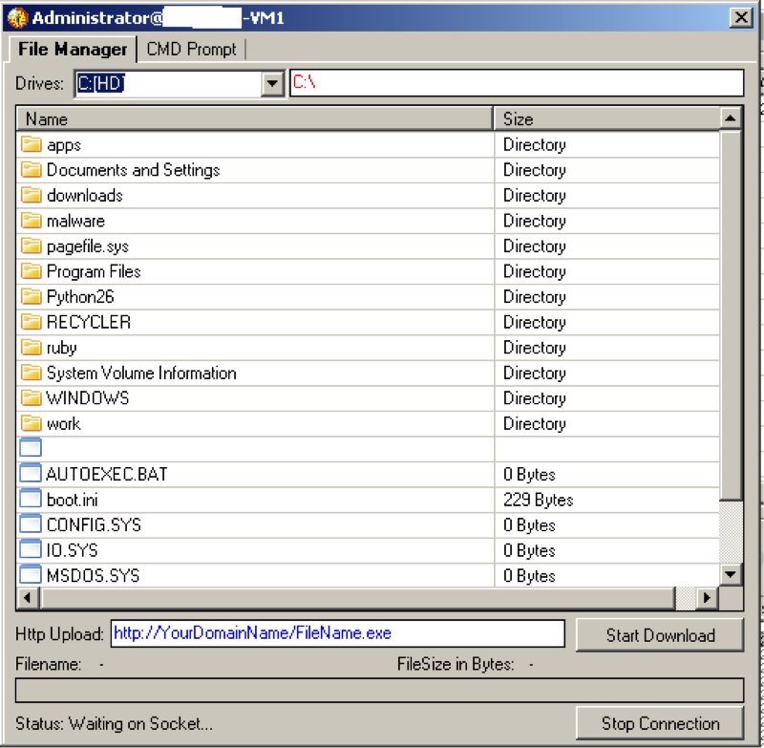Switch to the CMD Prompt tab
Screen dimensions: 764x748
pos(191,49)
